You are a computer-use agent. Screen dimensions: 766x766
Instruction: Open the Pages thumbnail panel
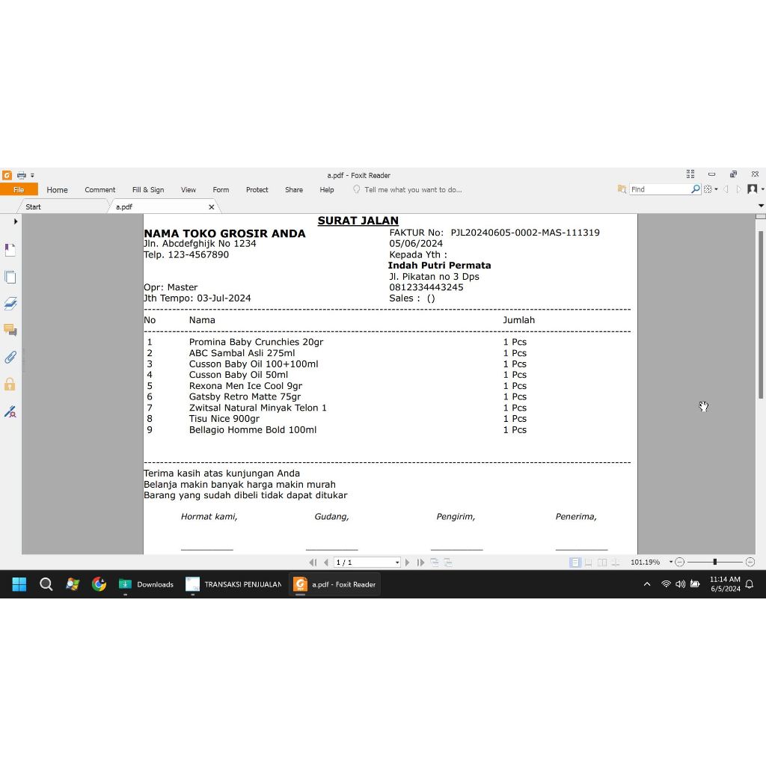(x=10, y=277)
